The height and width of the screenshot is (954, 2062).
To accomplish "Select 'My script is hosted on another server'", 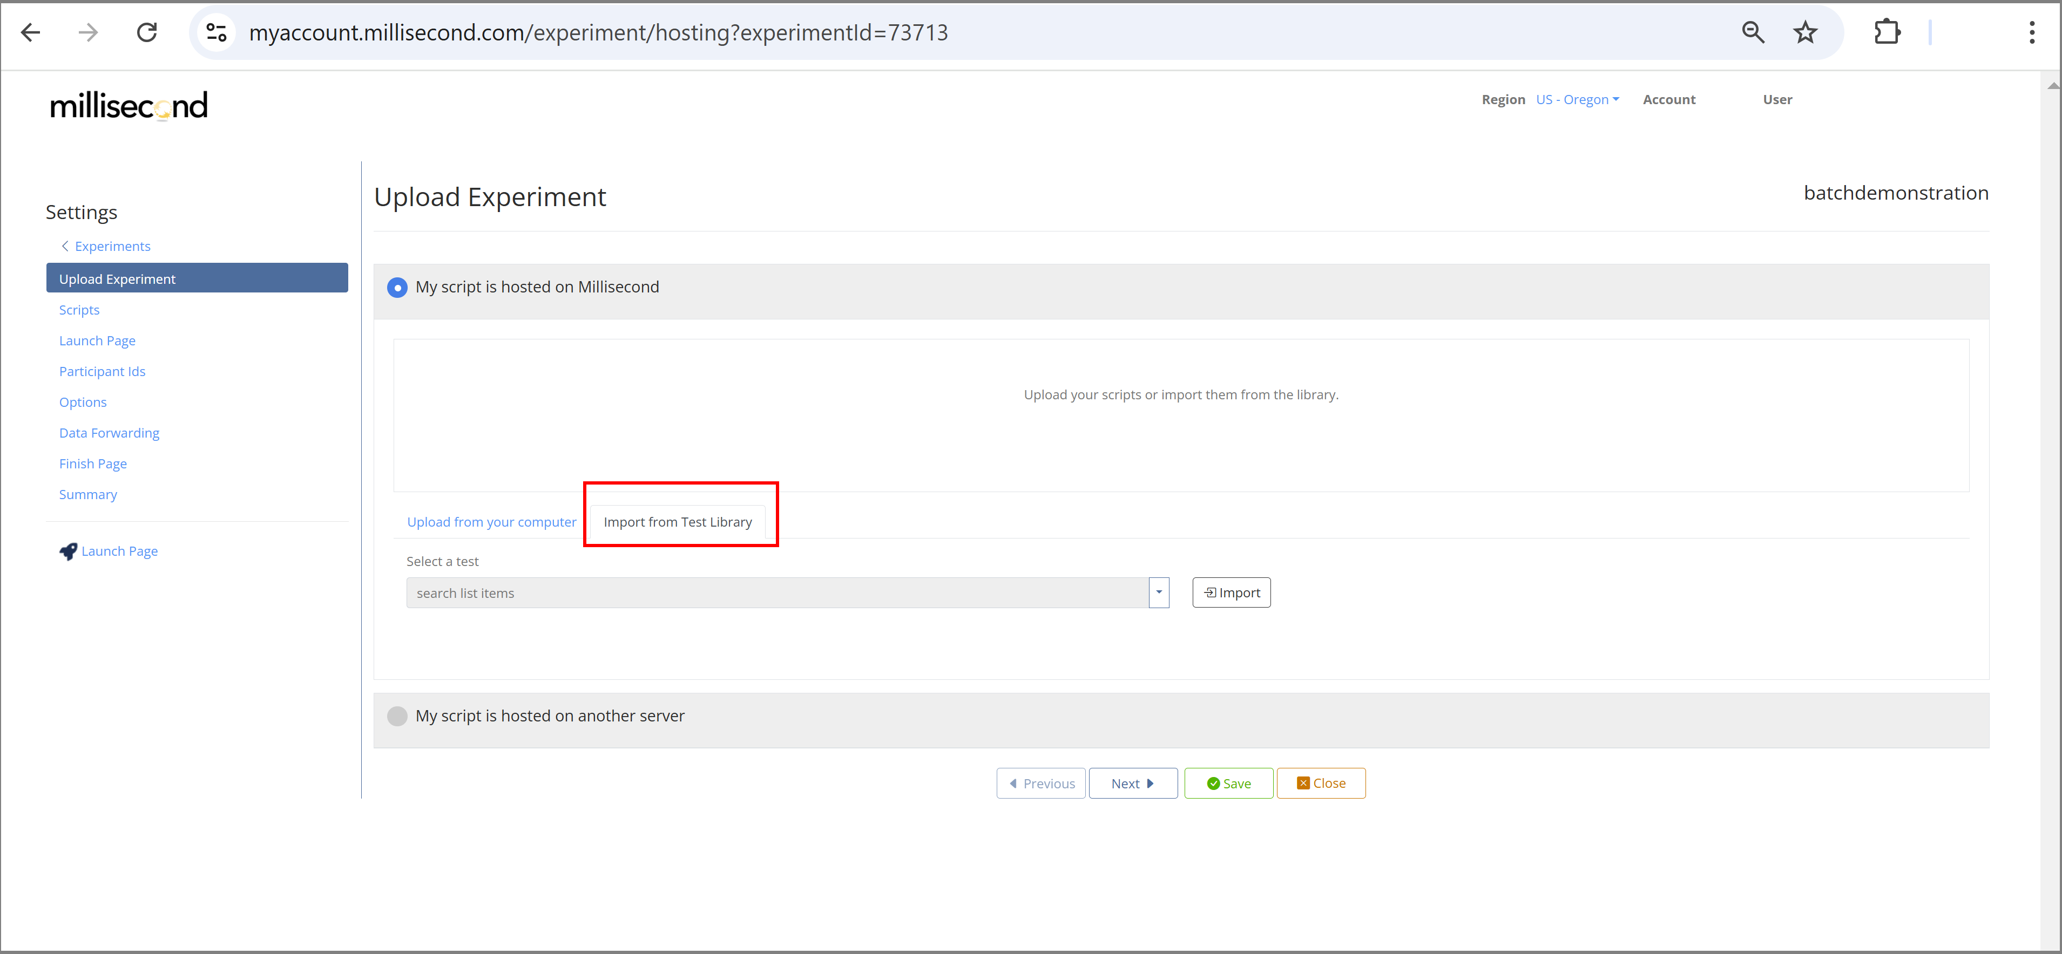I will pyautogui.click(x=397, y=717).
